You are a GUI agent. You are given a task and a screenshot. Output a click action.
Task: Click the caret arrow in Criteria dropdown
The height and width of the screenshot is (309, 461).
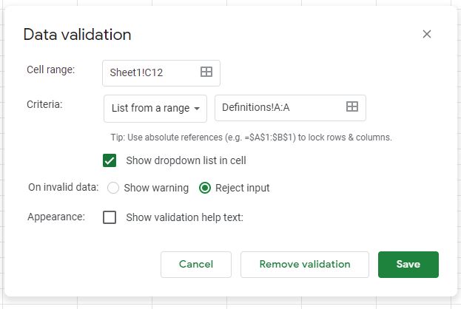click(197, 109)
